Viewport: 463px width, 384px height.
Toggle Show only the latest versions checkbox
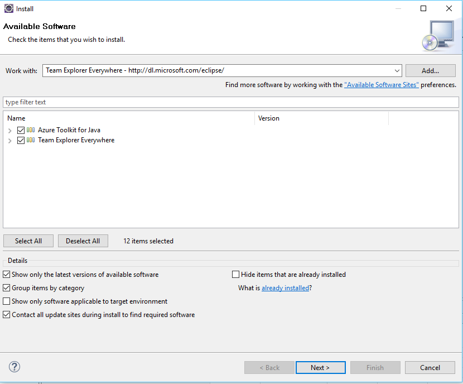point(7,275)
